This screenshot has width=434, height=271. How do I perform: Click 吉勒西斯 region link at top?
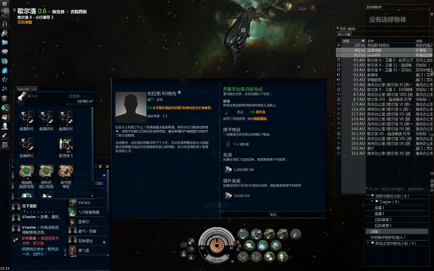tap(78, 12)
